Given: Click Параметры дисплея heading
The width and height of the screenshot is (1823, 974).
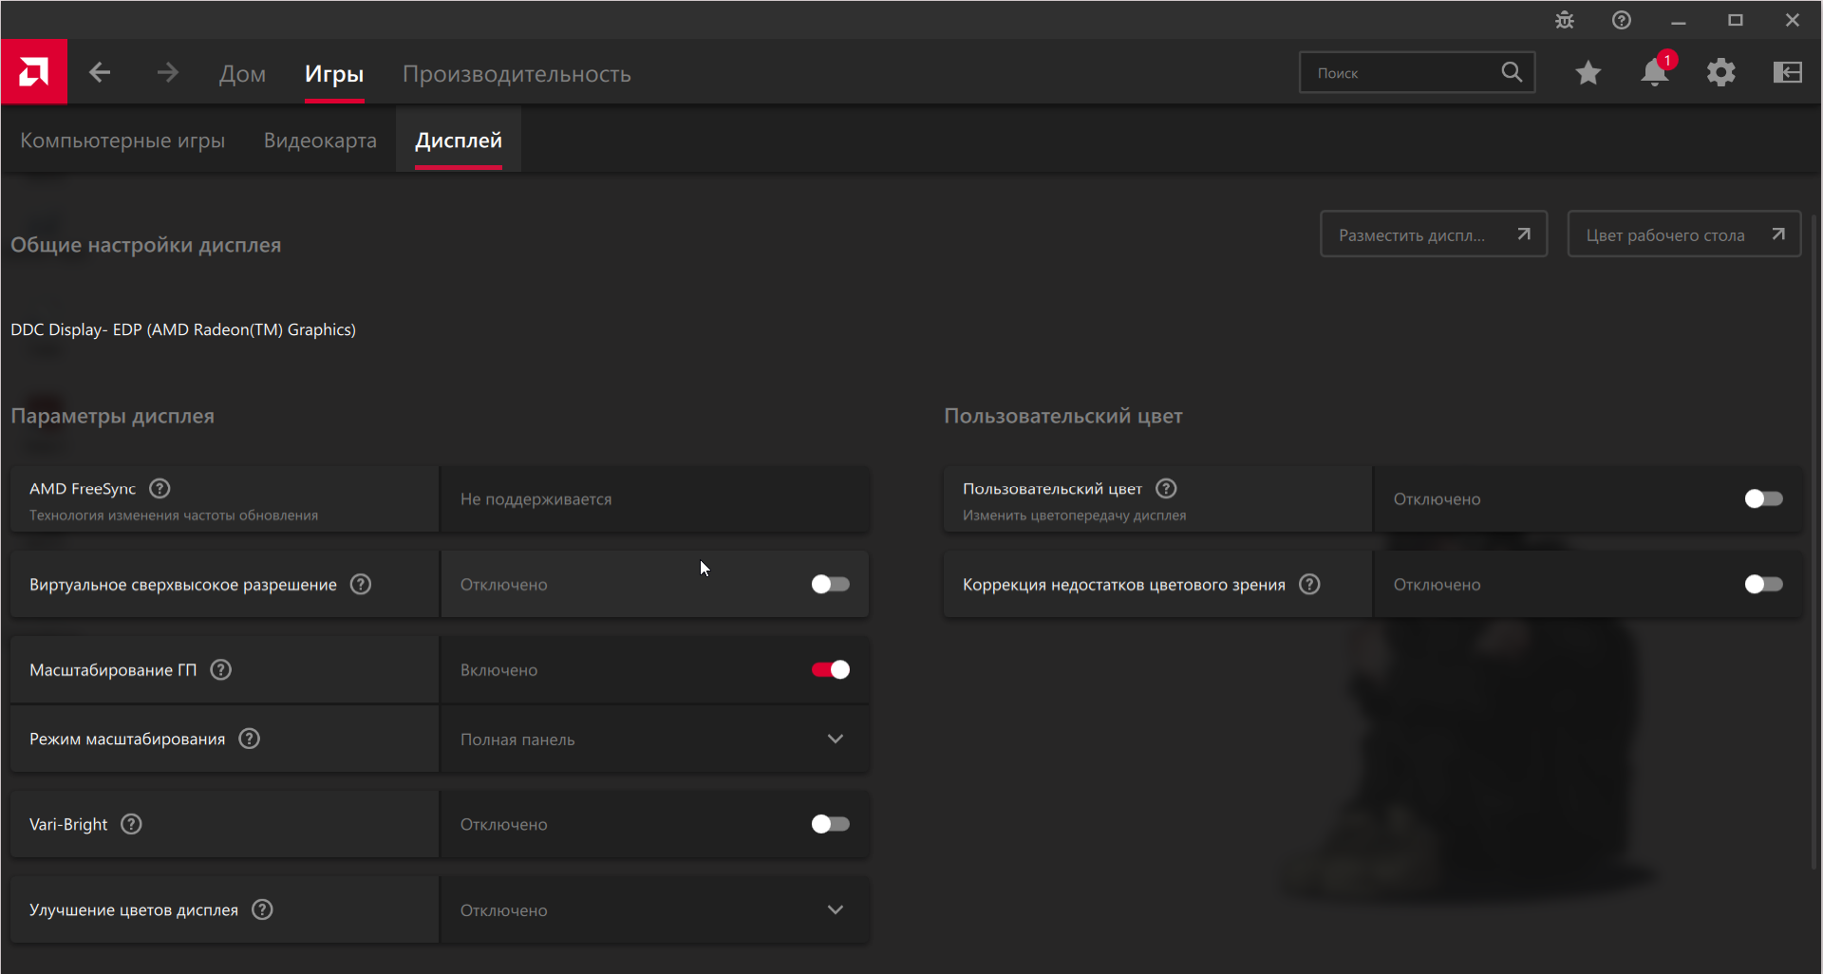Looking at the screenshot, I should click(x=112, y=416).
